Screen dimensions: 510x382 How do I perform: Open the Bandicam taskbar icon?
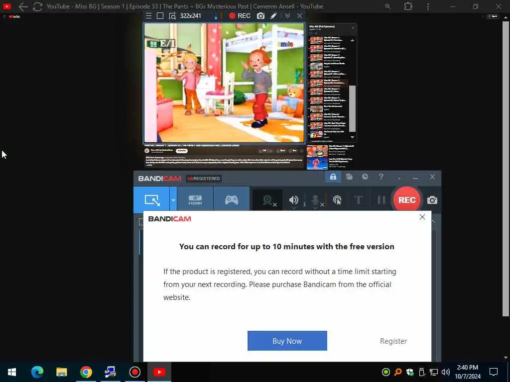tap(134, 372)
